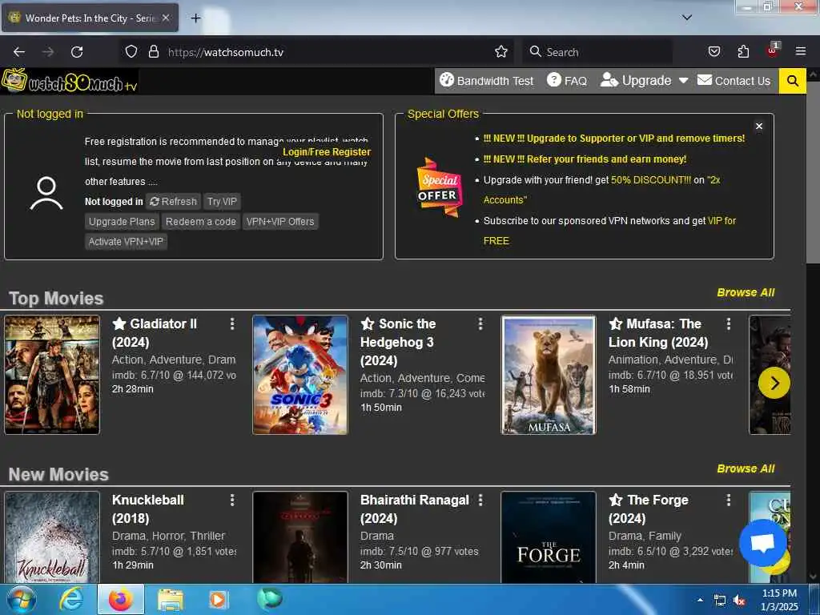Open the Windows Start button

coord(20,600)
